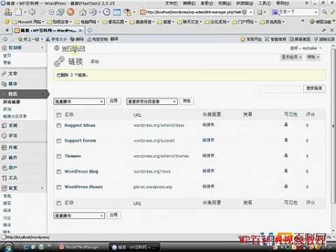Check the box for WordPress Planet link
Image resolution: width=336 pixels, height=252 pixels.
pos(59,187)
